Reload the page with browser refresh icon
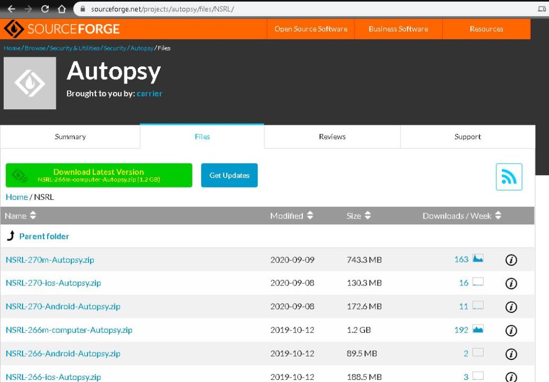The height and width of the screenshot is (382, 549). (45, 9)
